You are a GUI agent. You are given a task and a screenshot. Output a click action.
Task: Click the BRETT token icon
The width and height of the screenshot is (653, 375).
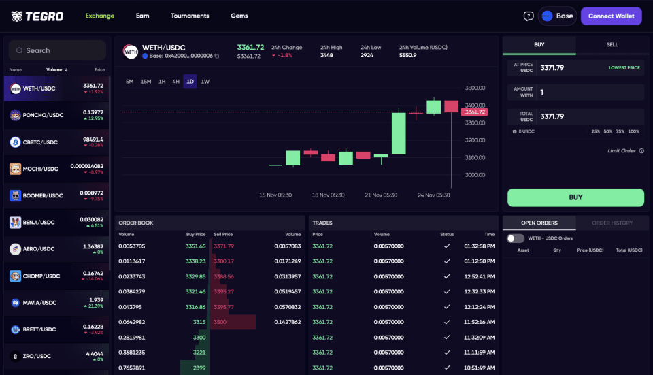[x=16, y=329]
